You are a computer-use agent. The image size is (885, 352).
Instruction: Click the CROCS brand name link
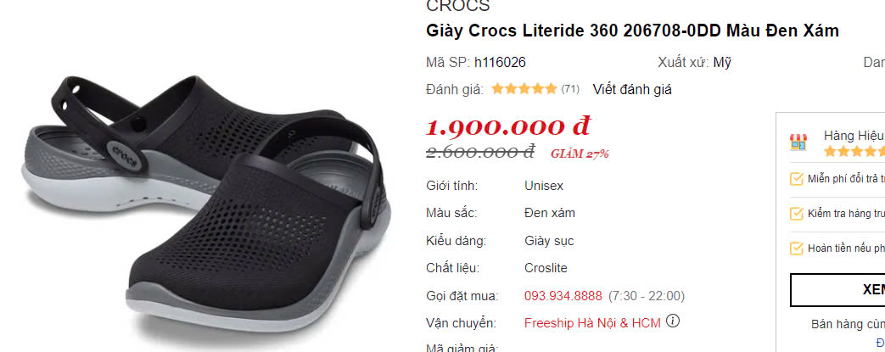click(457, 6)
